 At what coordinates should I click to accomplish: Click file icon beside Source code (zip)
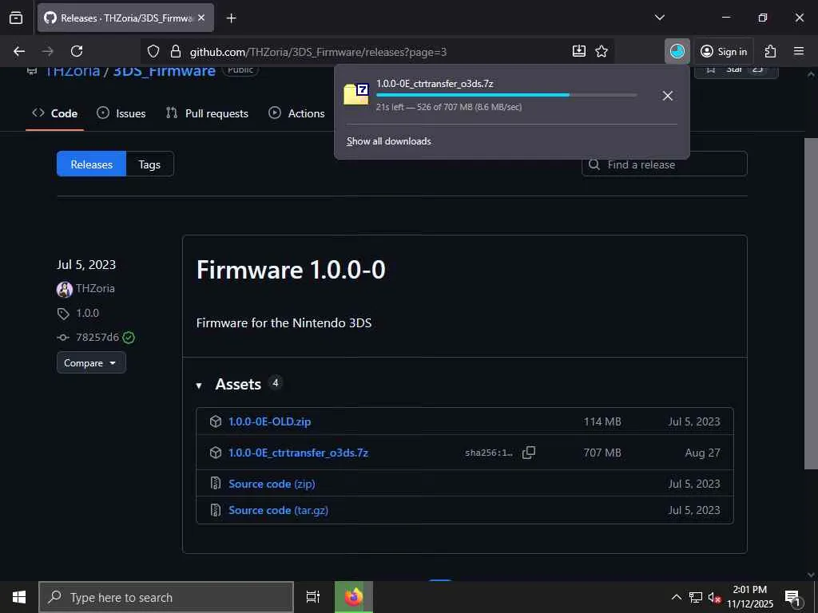[x=216, y=483]
